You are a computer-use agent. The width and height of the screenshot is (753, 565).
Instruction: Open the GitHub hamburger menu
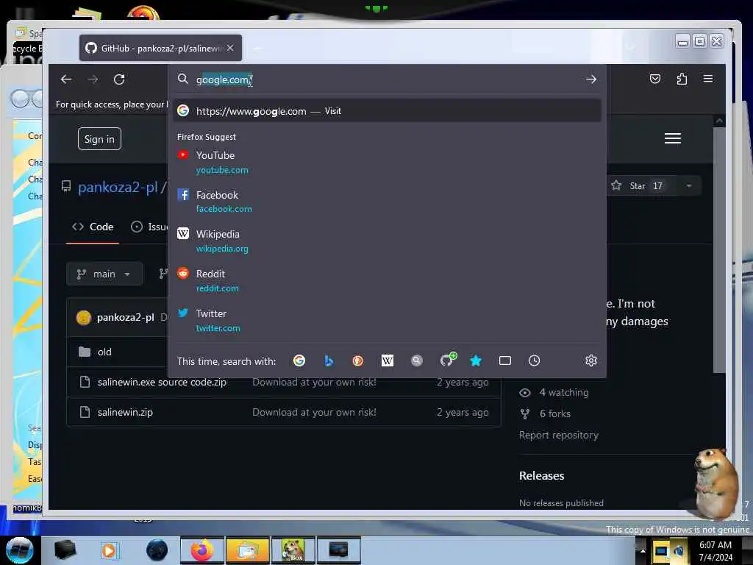tap(672, 138)
